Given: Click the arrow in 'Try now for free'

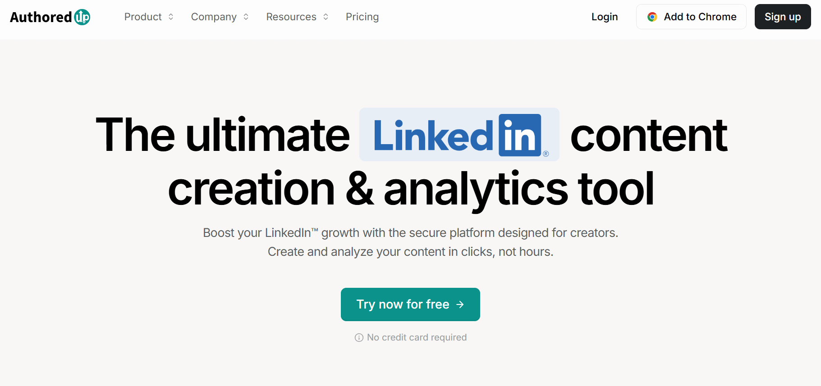Looking at the screenshot, I should tap(460, 305).
